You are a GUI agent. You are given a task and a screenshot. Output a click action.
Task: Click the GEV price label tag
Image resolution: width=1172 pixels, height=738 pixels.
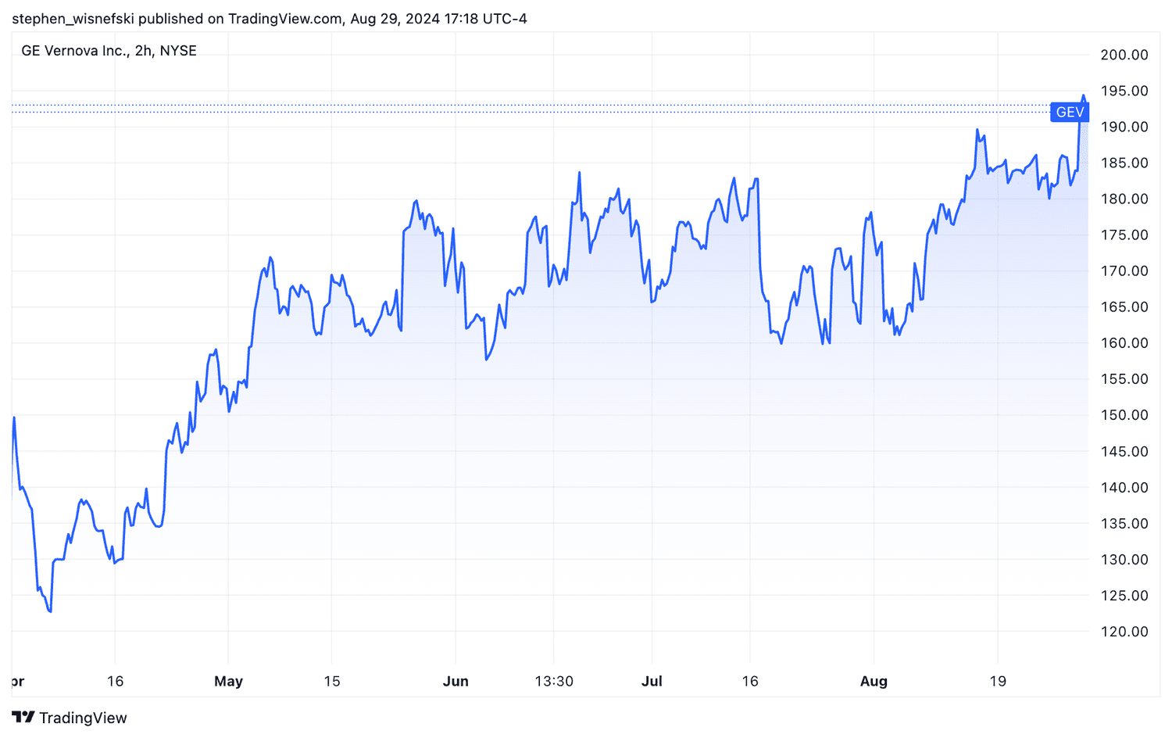1069,112
